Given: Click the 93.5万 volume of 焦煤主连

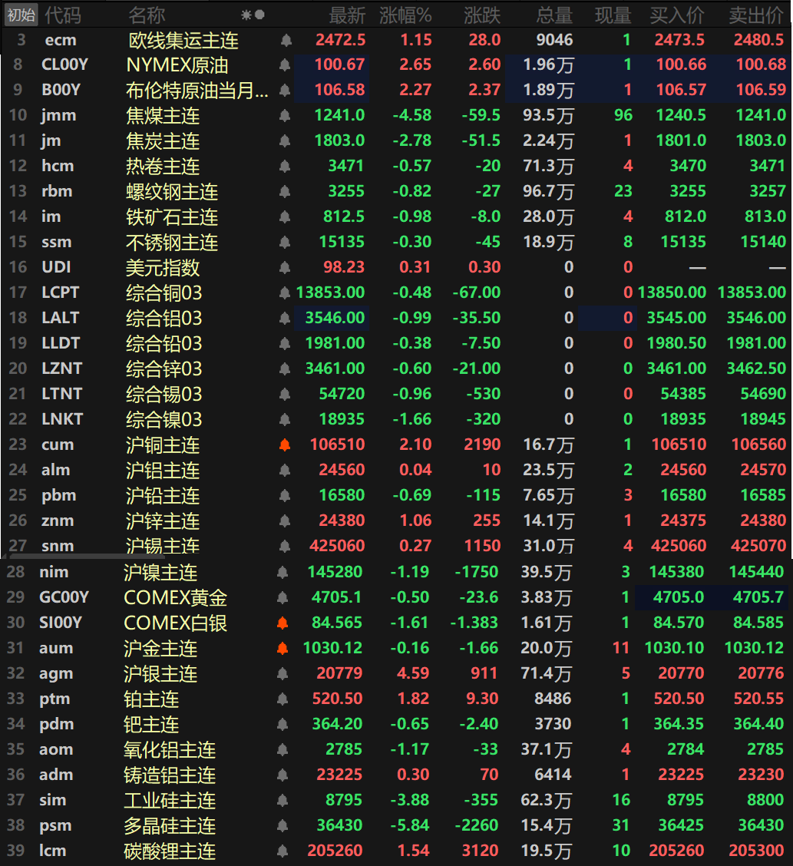Looking at the screenshot, I should pos(548,115).
